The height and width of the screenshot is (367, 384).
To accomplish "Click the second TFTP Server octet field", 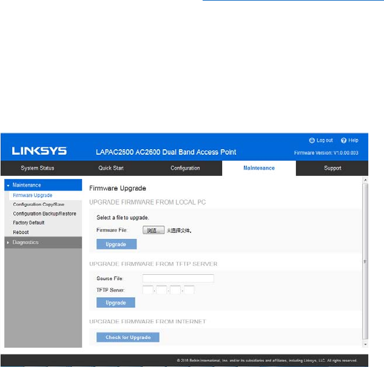I will pyautogui.click(x=161, y=290).
